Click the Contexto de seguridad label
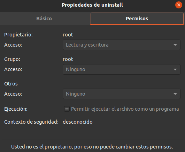Screen dimensions: 185x152 click(x=31, y=122)
